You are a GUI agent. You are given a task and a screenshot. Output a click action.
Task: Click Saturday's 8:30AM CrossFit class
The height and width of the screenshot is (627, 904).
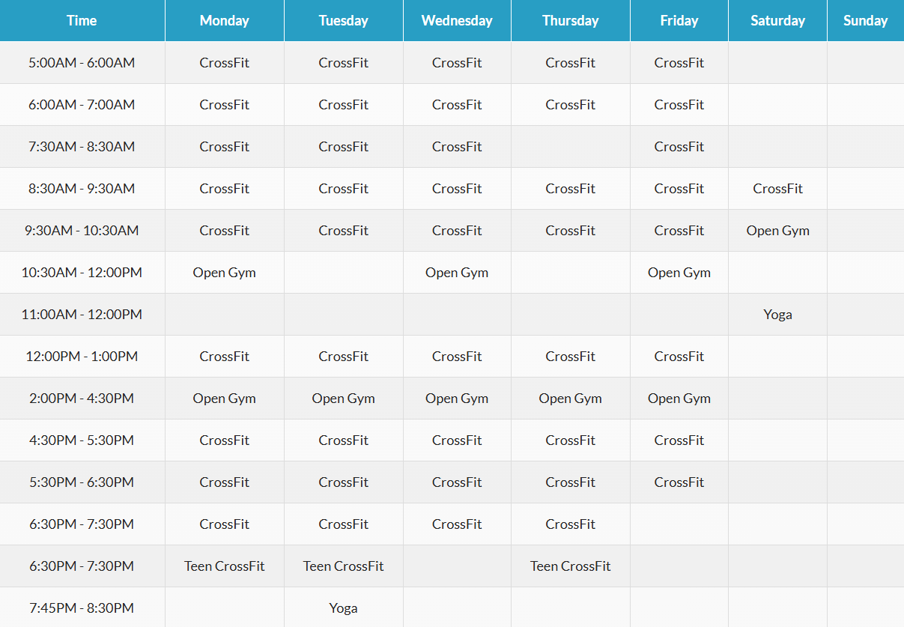pyautogui.click(x=777, y=189)
